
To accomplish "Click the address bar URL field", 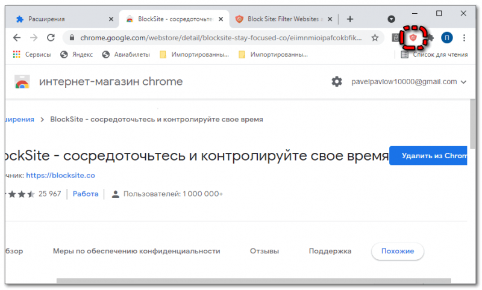I will pos(221,38).
